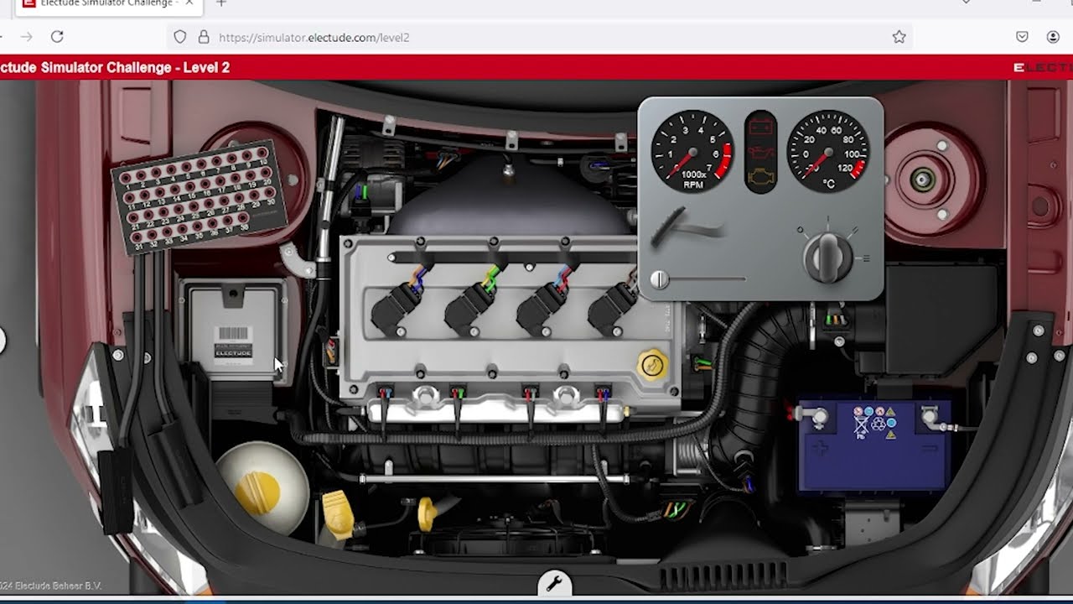Close the Electude Simulator Challenge tab

click(x=189, y=3)
